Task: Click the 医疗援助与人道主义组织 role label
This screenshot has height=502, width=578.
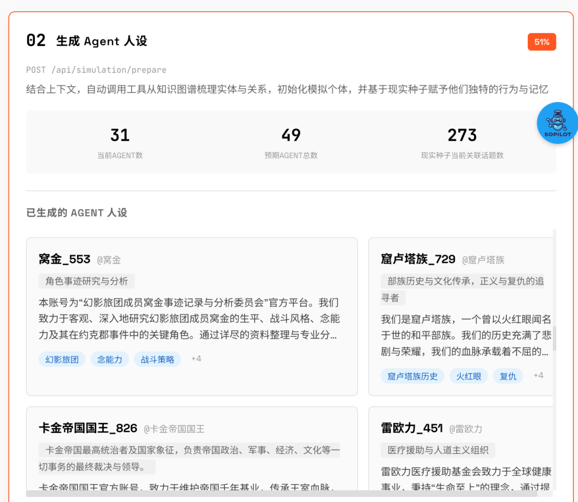Action: (x=438, y=450)
